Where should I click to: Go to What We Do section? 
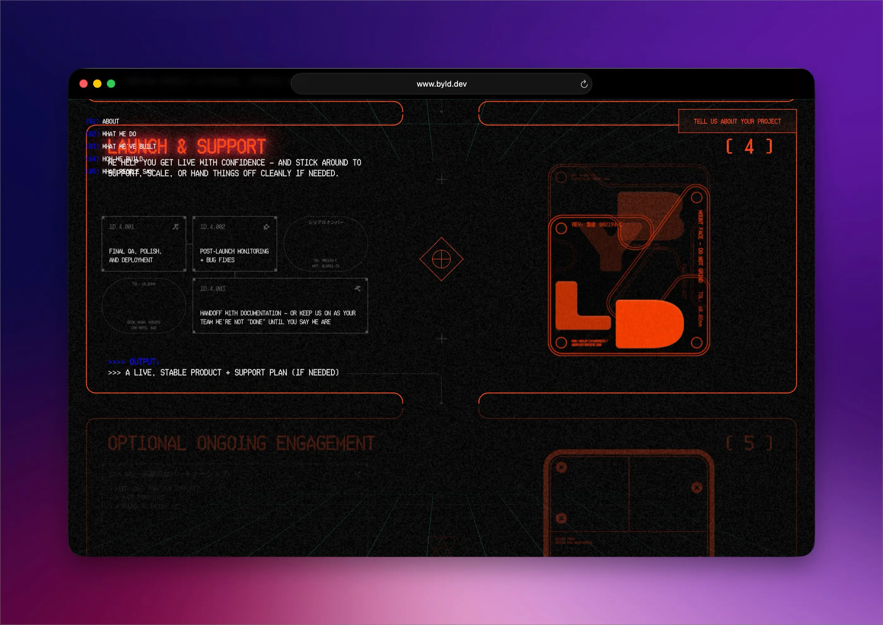click(x=119, y=134)
